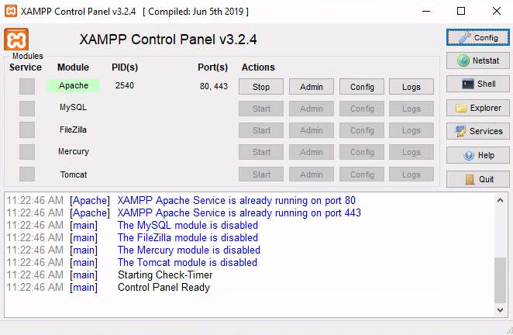Open Explorer with the folder icon
513x335 pixels.
[477, 108]
